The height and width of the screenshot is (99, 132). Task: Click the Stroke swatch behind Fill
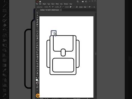click(x=38, y=81)
